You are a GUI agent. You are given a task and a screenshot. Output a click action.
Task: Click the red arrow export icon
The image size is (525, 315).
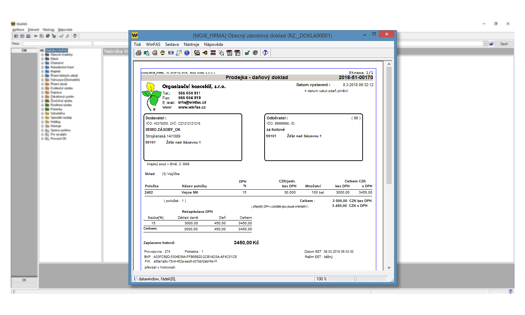pyautogui.click(x=205, y=53)
